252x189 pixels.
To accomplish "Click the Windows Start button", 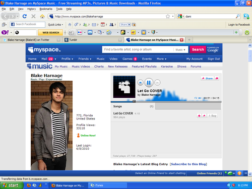I will coord(11,185).
